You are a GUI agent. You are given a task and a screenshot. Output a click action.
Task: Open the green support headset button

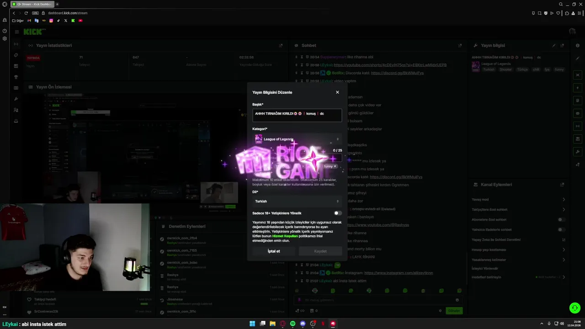click(574, 308)
